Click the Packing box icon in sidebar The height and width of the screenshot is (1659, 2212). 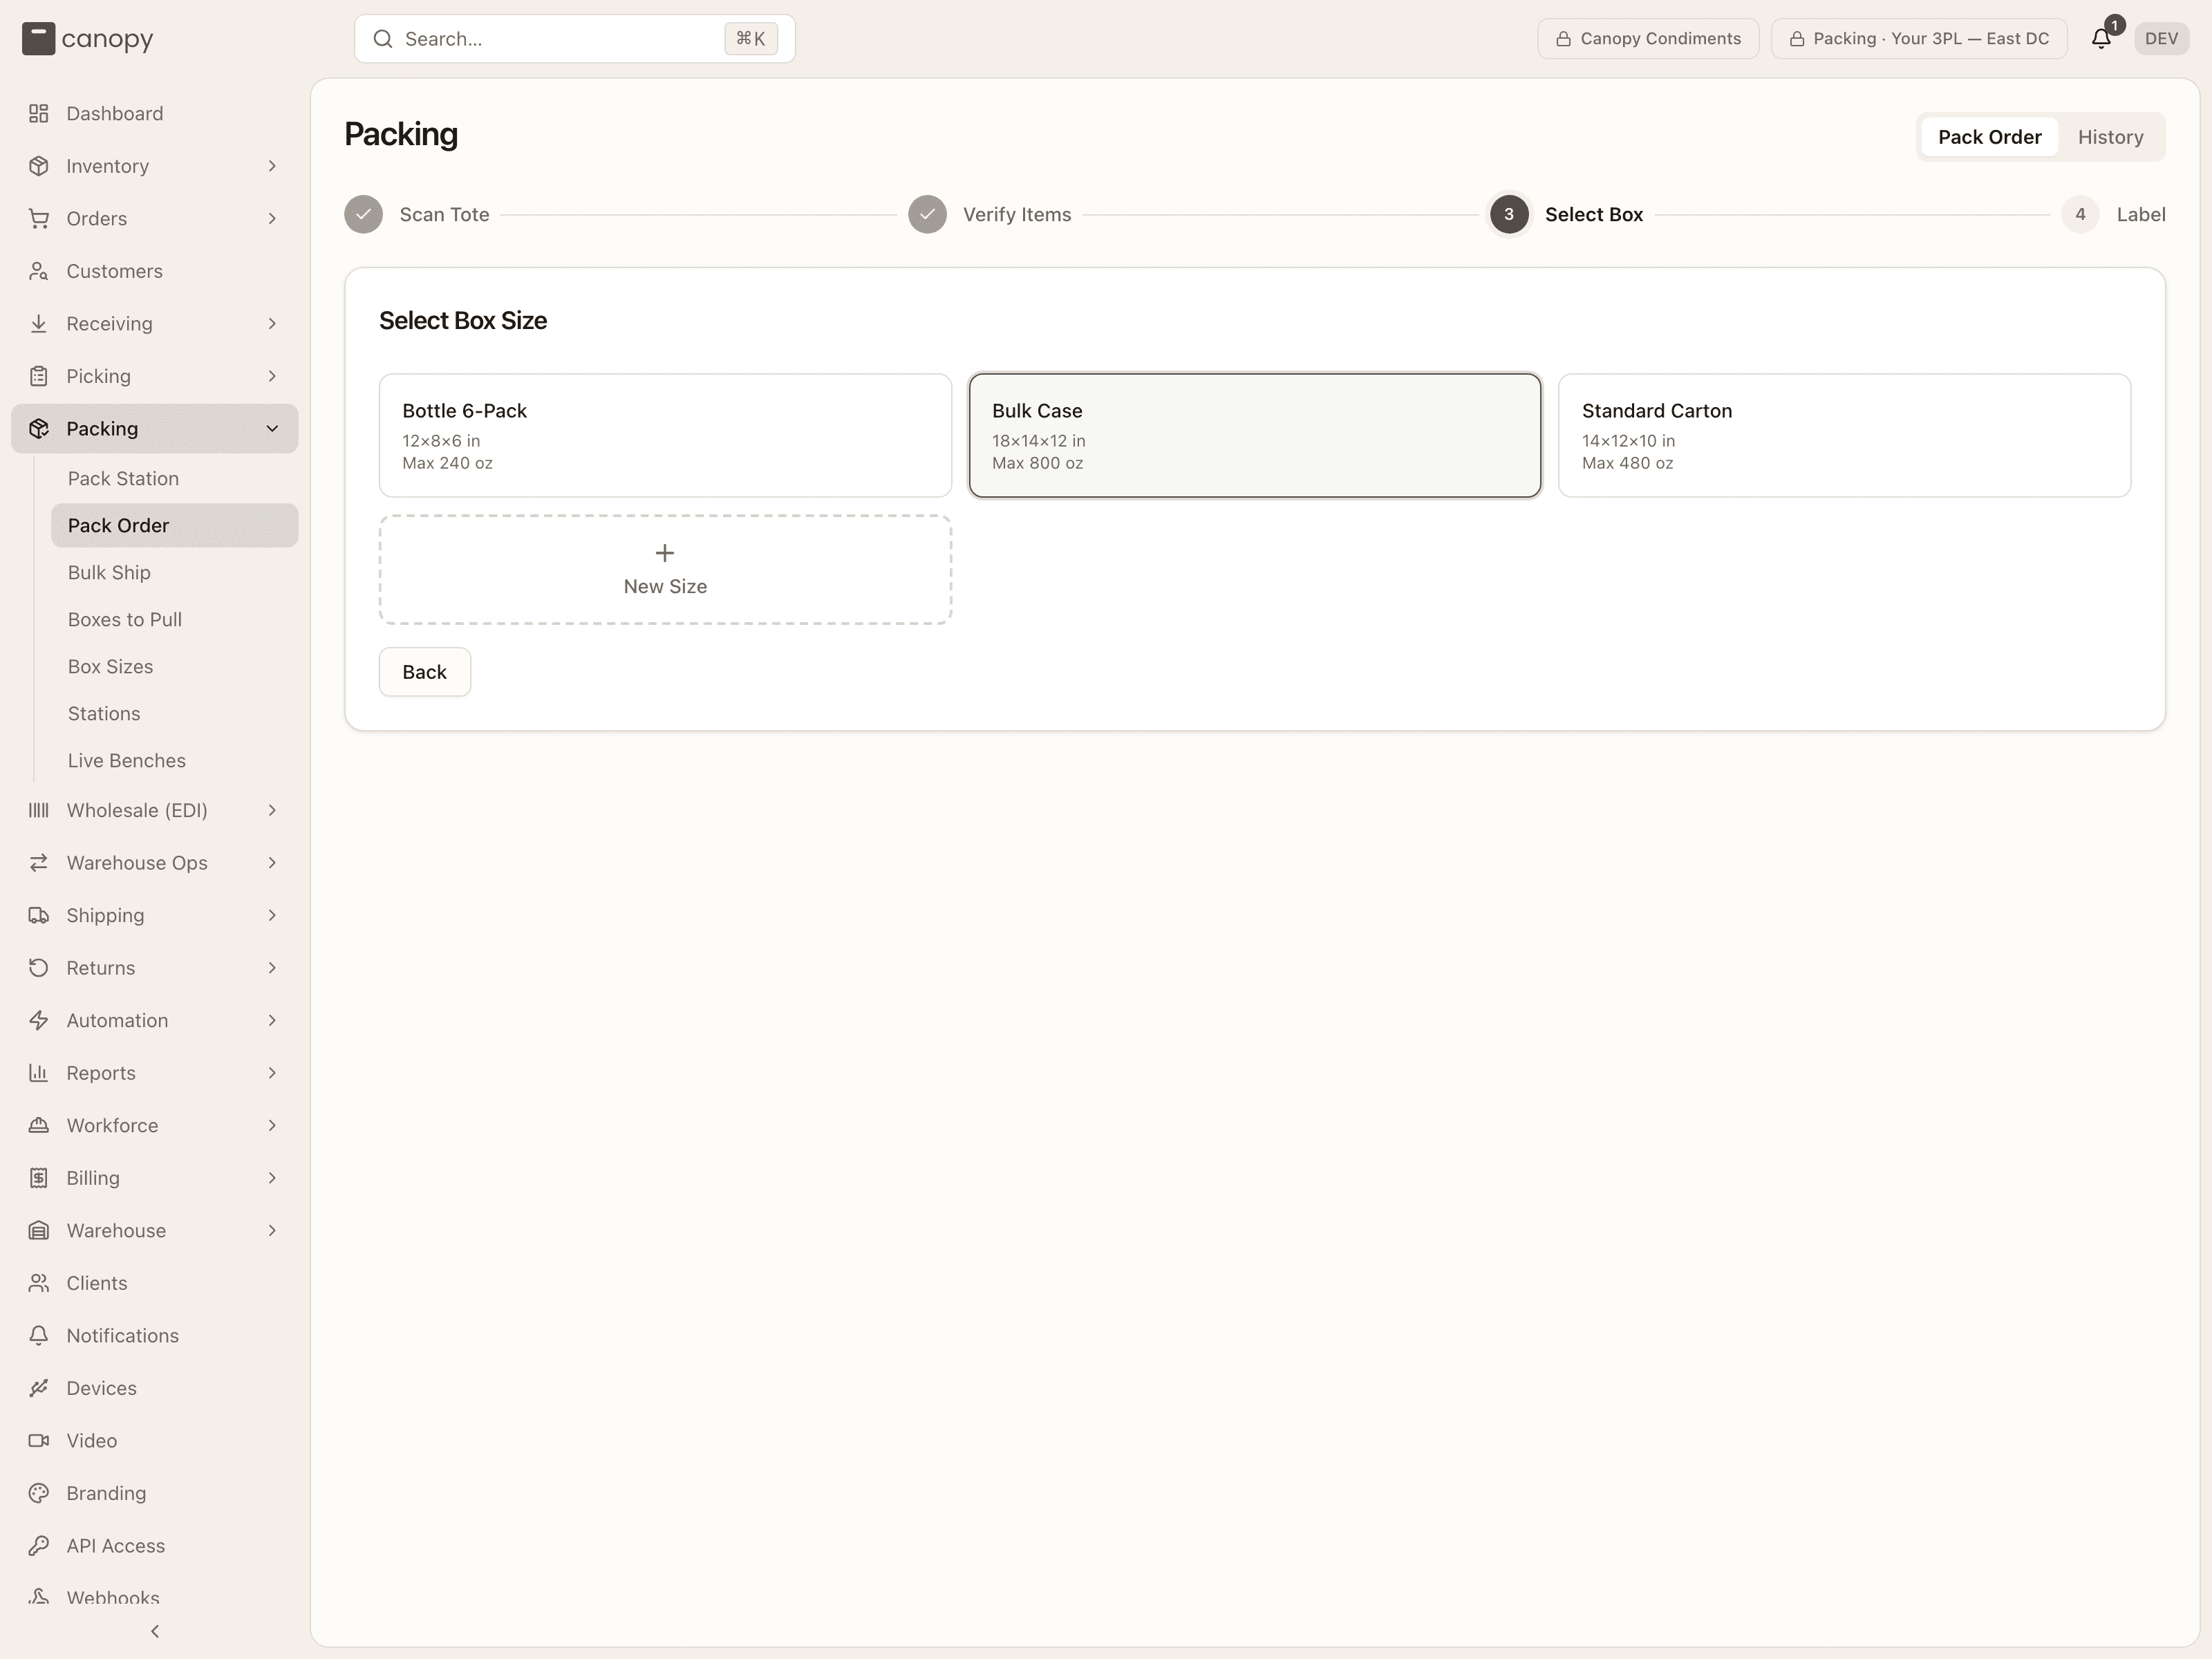(39, 428)
